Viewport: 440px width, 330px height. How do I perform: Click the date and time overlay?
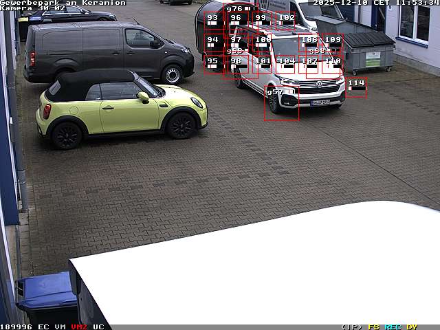375,3
